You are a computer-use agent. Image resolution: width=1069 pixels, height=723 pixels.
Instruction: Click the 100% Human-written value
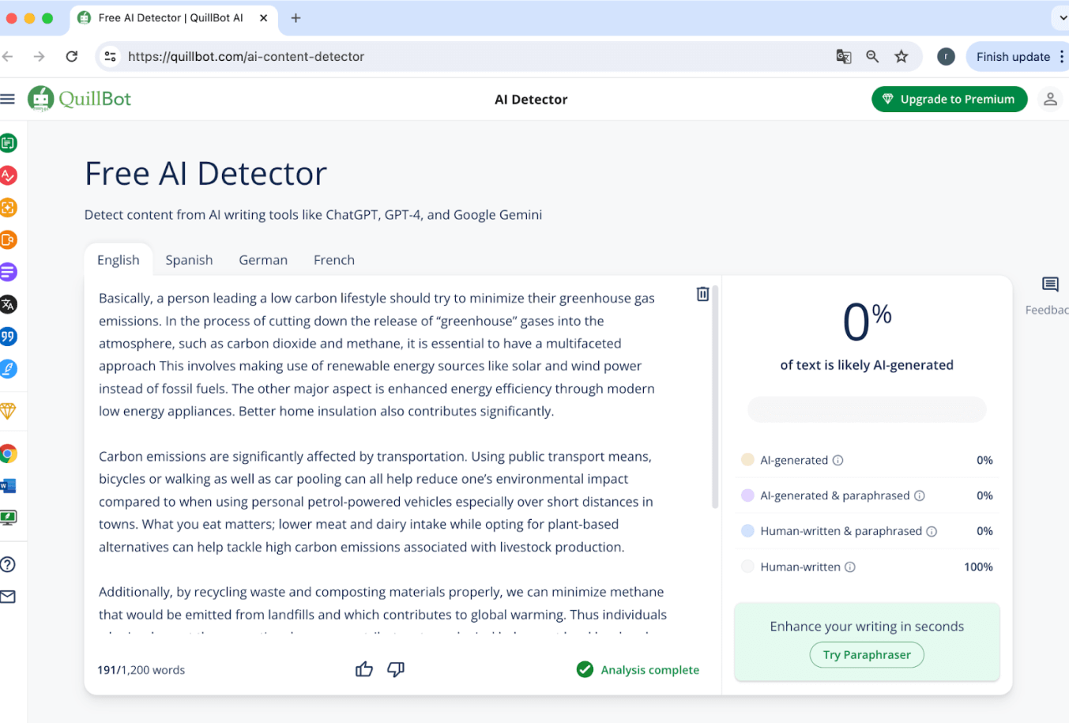[x=978, y=567]
